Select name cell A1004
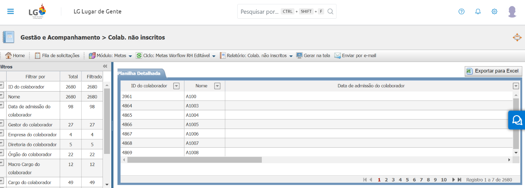The width and height of the screenshot is (525, 188). click(x=204, y=115)
